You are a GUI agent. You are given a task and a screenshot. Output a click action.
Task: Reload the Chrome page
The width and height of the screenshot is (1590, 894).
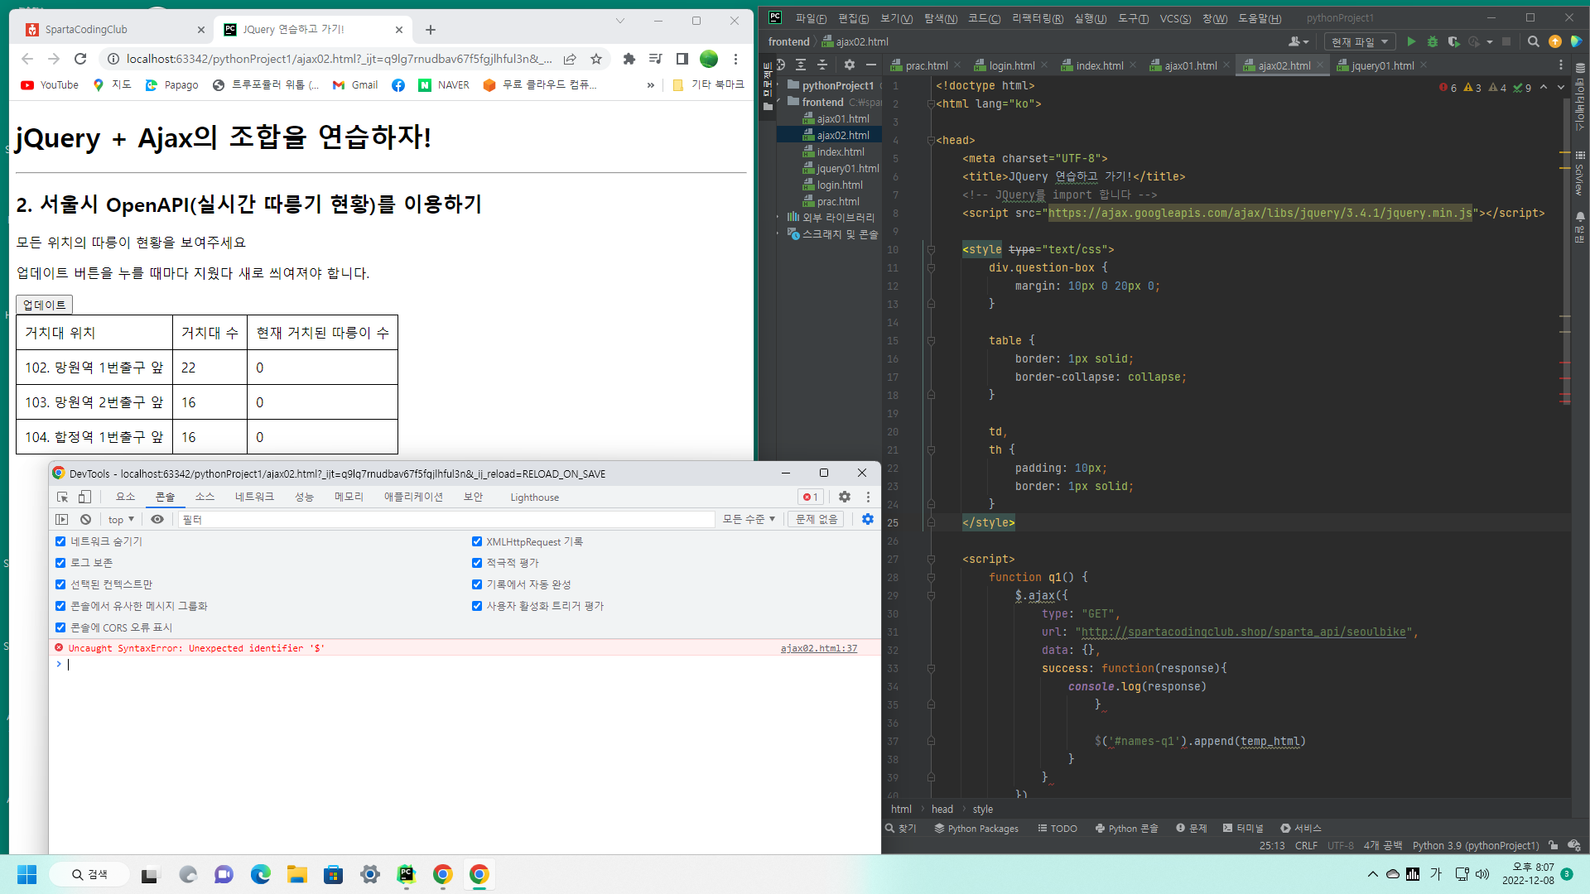[80, 59]
